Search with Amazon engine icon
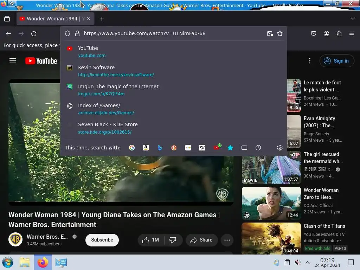The height and width of the screenshot is (270, 360). pos(146,148)
